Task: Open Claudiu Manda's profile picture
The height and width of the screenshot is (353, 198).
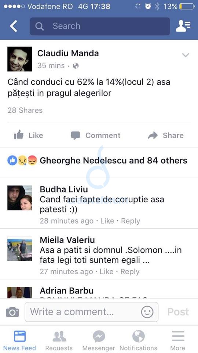Action: pyautogui.click(x=20, y=59)
